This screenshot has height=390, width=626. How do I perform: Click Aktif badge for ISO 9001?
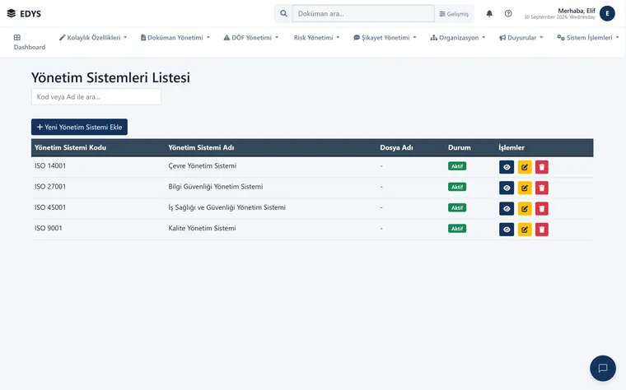coord(457,229)
